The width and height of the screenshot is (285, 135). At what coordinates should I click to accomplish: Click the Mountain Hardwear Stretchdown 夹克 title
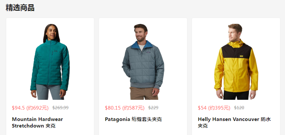pos(37,123)
